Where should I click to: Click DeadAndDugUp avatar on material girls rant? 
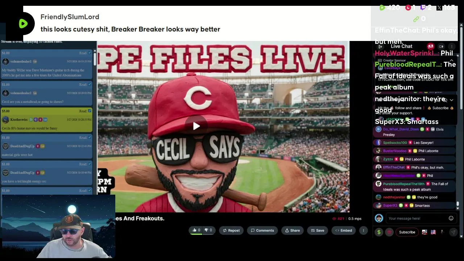5,146
